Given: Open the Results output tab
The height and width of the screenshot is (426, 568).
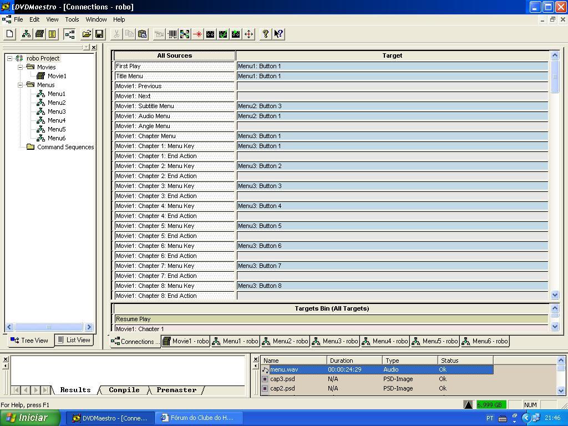Looking at the screenshot, I should coord(75,390).
